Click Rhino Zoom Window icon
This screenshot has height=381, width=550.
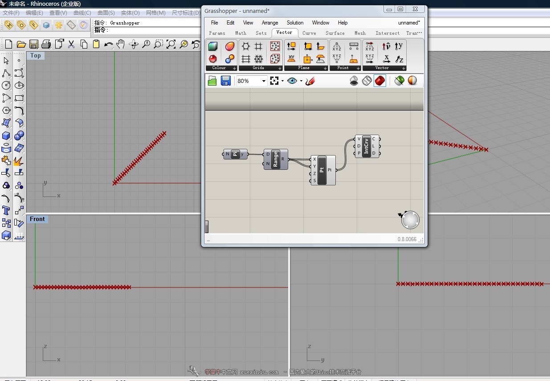pos(158,44)
